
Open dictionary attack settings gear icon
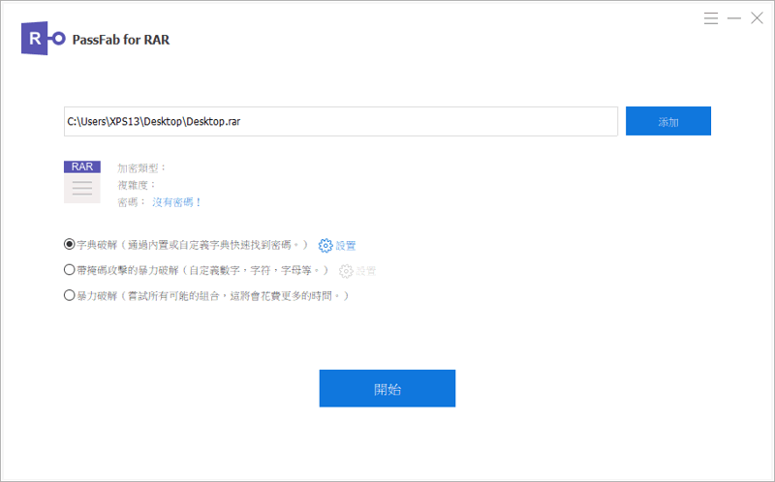click(325, 246)
